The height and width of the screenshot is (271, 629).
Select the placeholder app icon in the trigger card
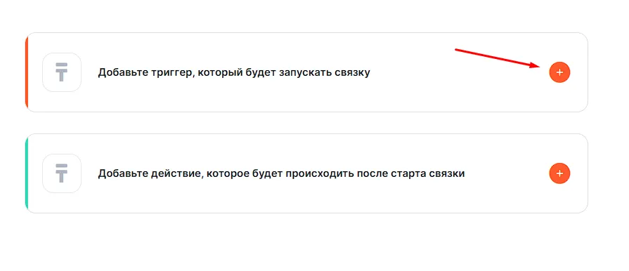[62, 72]
